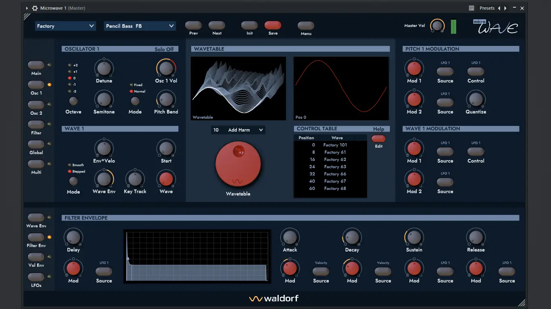
Task: Select the Factory 101 row in Control Table
Action: pyautogui.click(x=330, y=145)
